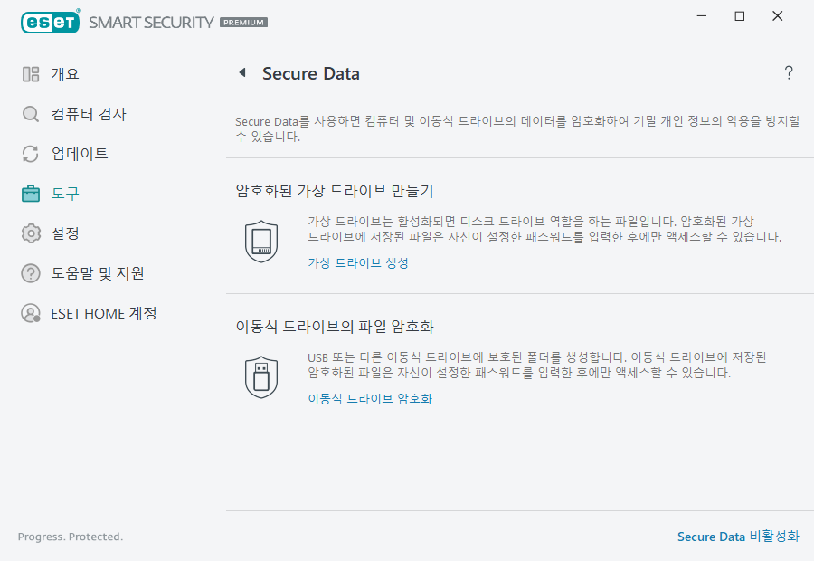814x561 pixels.
Task: Select the 컴퓨터 검사 magnifier icon
Action: pyautogui.click(x=30, y=114)
